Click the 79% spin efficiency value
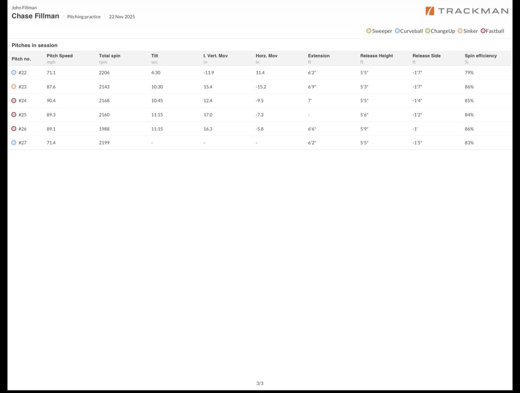The height and width of the screenshot is (393, 520). (469, 73)
